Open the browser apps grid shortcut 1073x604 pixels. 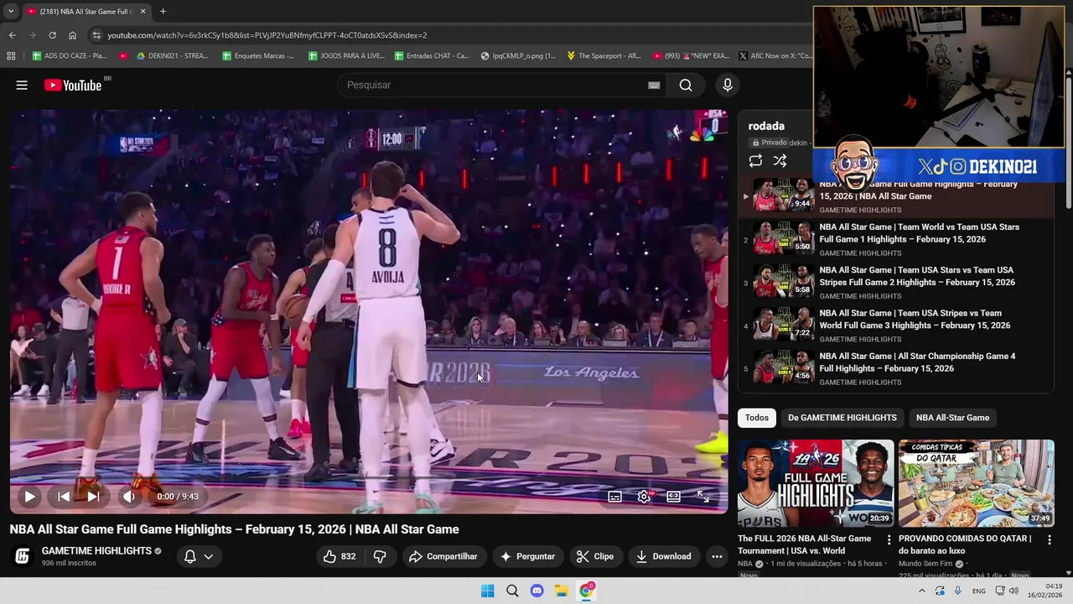[x=11, y=56]
